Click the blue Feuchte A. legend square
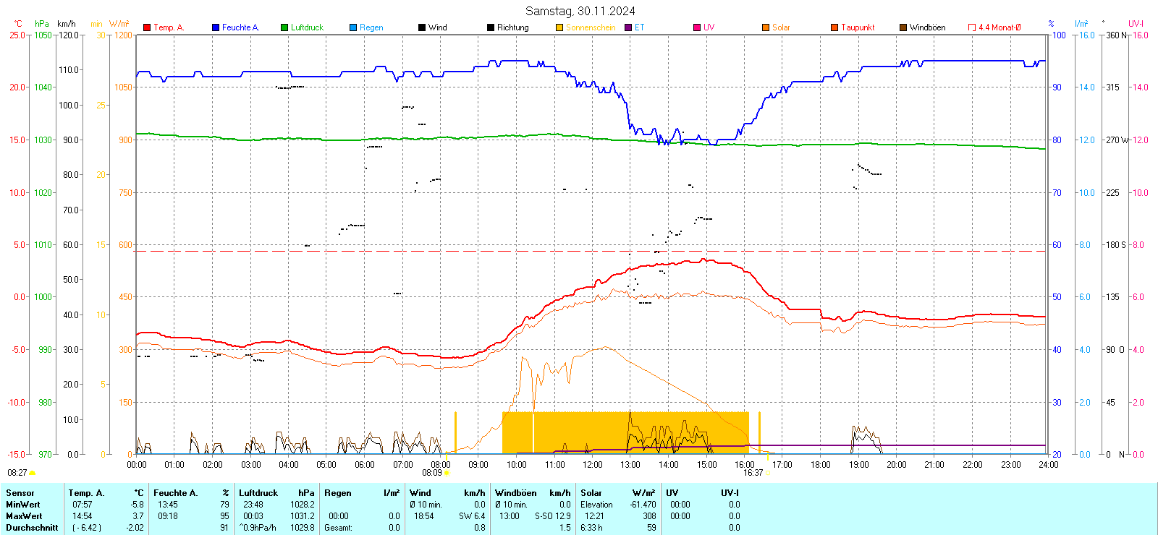Screen dimensions: 1158x535 pos(216,27)
